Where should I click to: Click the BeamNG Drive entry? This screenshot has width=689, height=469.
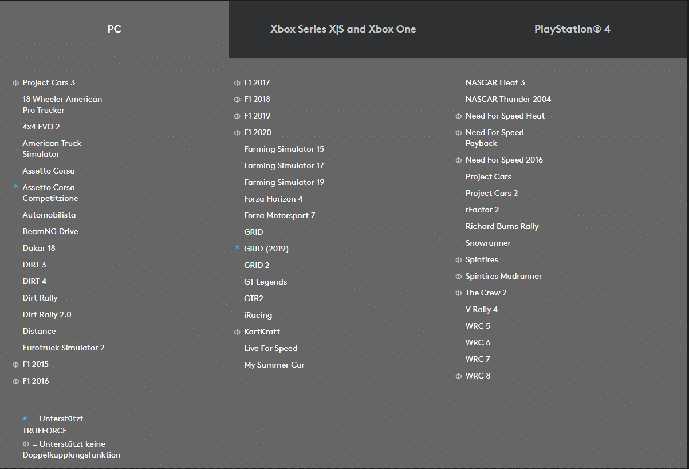point(50,231)
